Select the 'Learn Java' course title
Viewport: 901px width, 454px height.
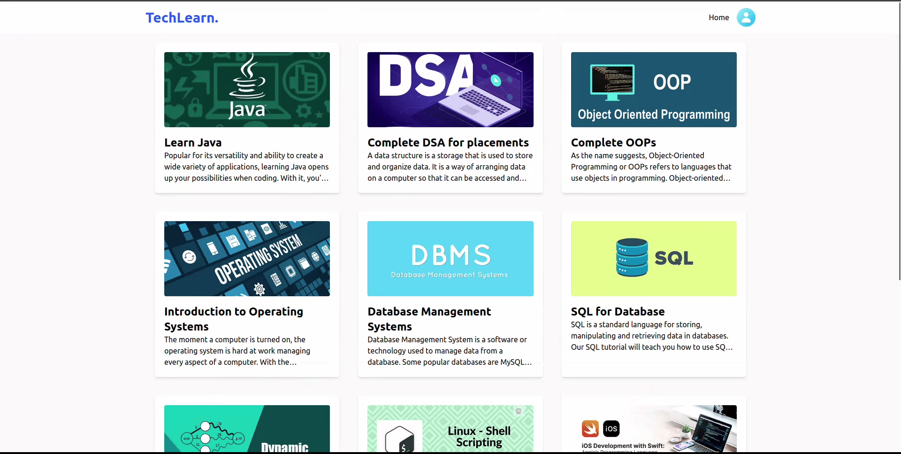pos(193,142)
